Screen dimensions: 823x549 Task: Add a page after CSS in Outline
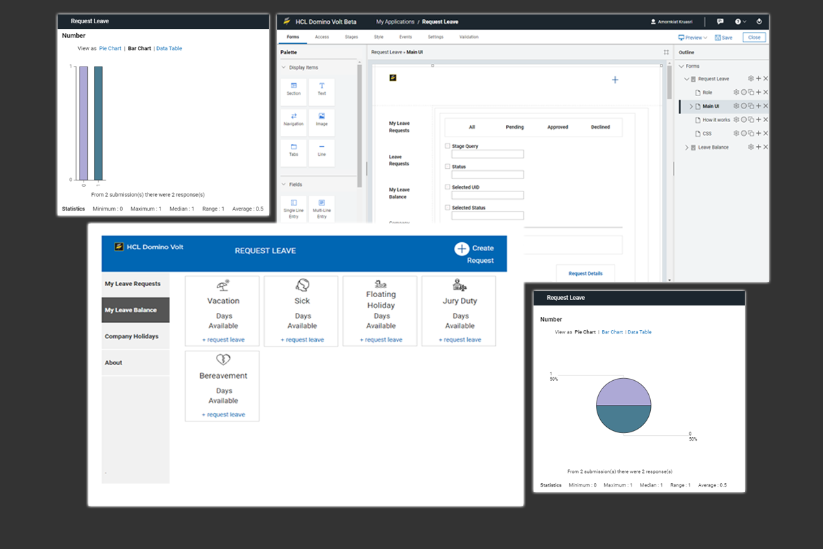point(759,133)
